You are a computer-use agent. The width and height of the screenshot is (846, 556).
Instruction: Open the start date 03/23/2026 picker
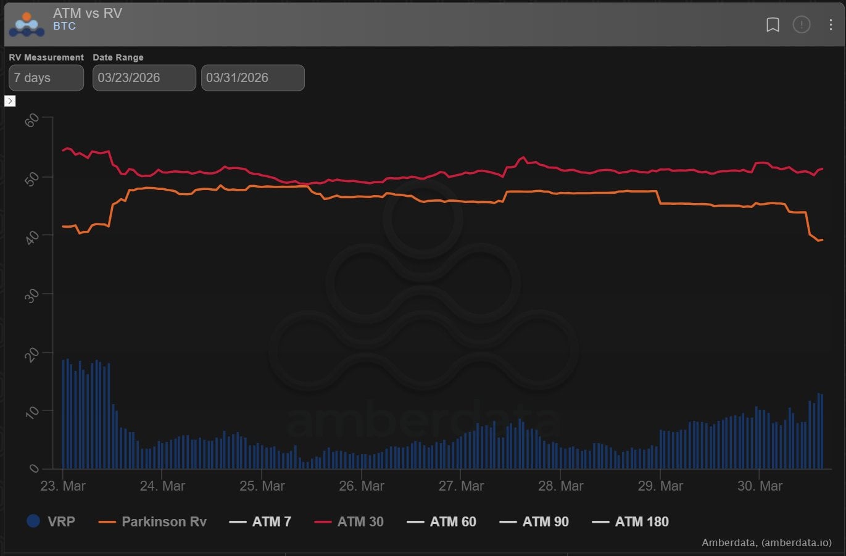(x=144, y=78)
